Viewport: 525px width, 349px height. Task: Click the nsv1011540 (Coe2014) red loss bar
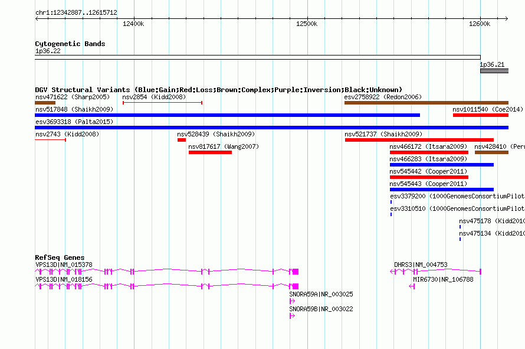point(481,115)
